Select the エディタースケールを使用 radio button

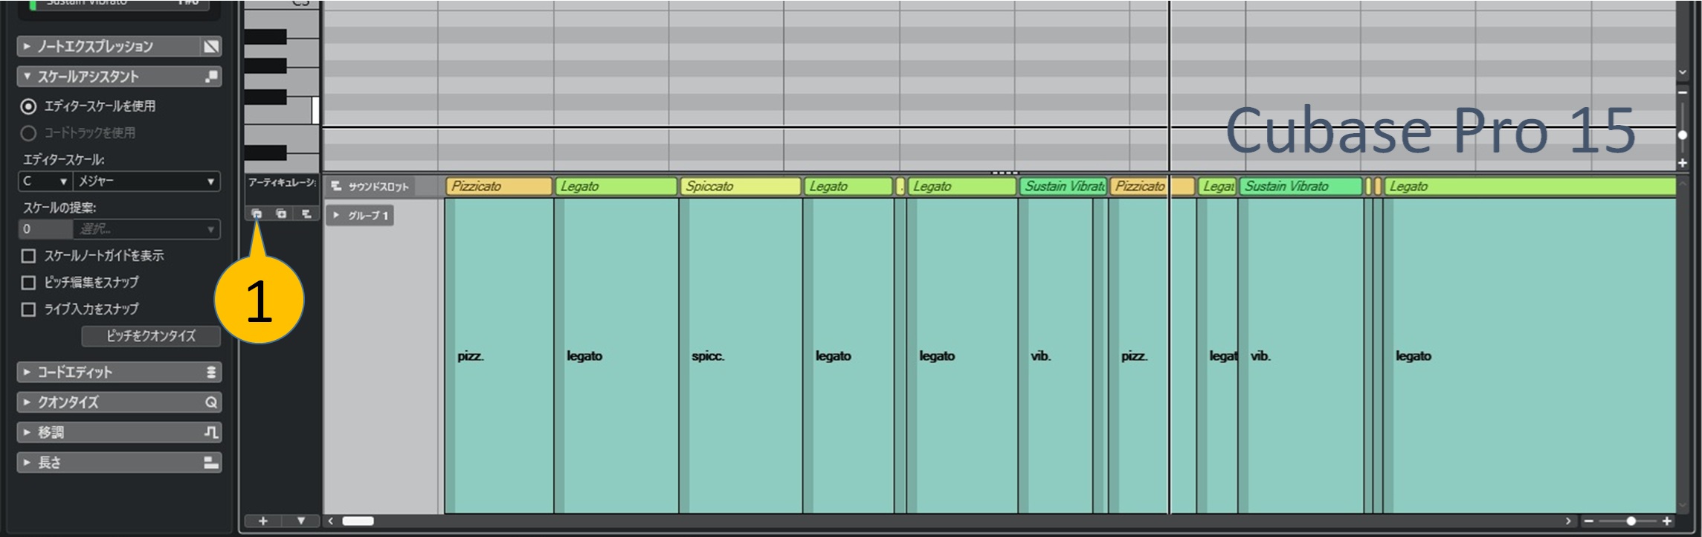click(28, 106)
